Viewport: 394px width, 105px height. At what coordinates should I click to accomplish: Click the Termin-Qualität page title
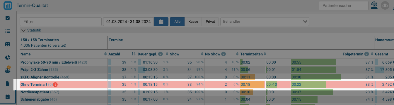tap(33, 6)
